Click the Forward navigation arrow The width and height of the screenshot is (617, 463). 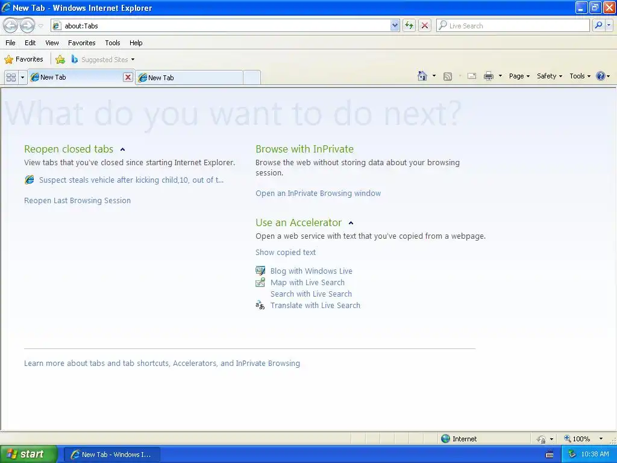point(27,25)
